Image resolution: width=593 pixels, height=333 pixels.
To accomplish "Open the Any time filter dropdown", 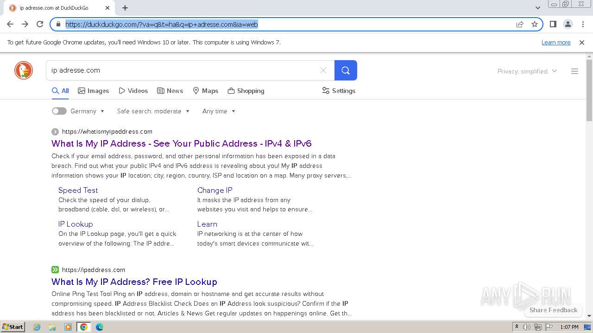I will pos(219,111).
